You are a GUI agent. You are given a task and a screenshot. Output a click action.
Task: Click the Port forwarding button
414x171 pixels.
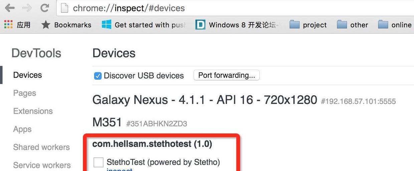point(226,75)
